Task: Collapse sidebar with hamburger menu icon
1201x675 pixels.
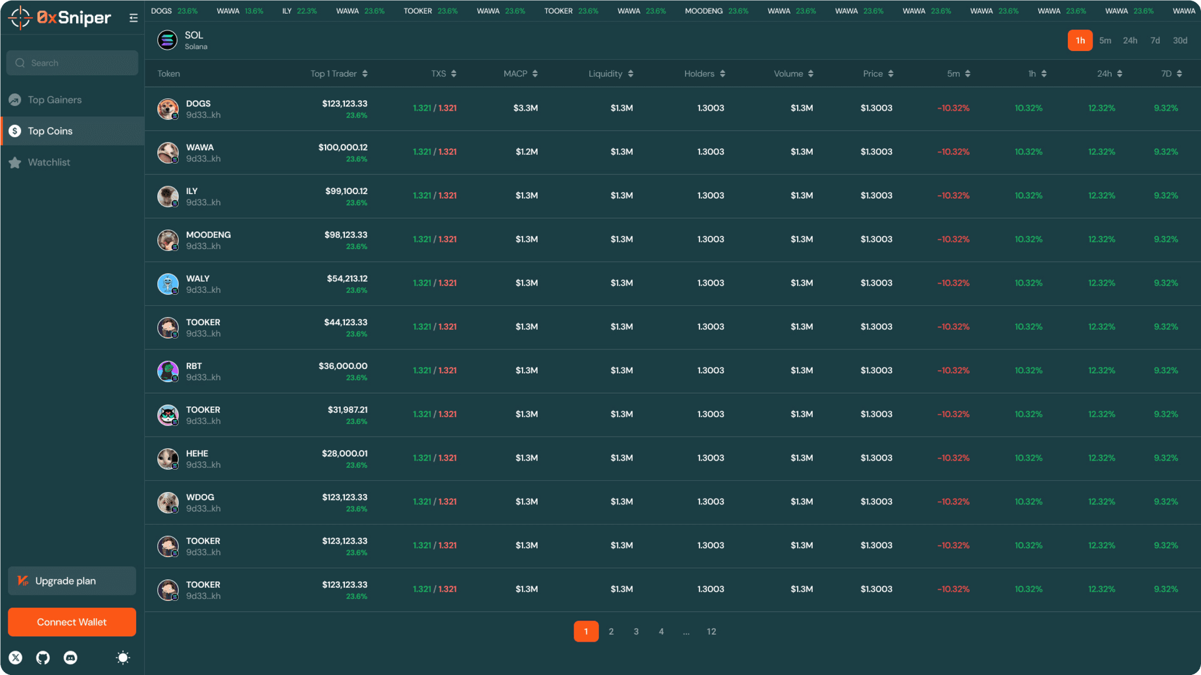Action: [134, 18]
